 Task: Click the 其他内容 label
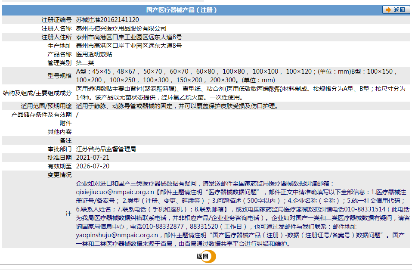[x=59, y=132]
